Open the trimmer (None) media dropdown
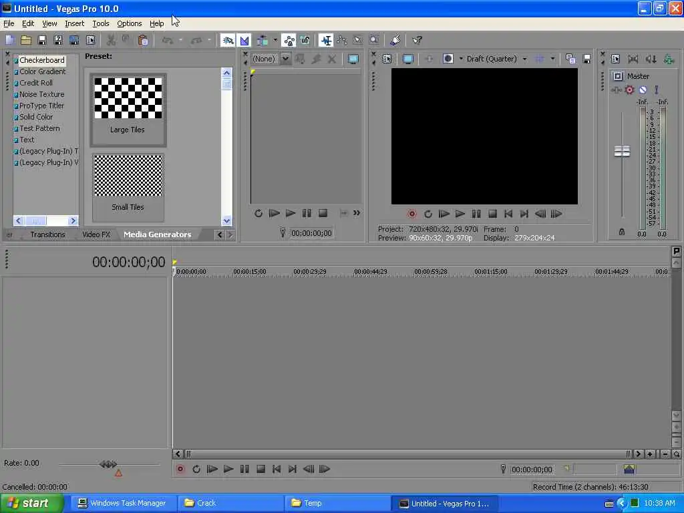 click(285, 59)
